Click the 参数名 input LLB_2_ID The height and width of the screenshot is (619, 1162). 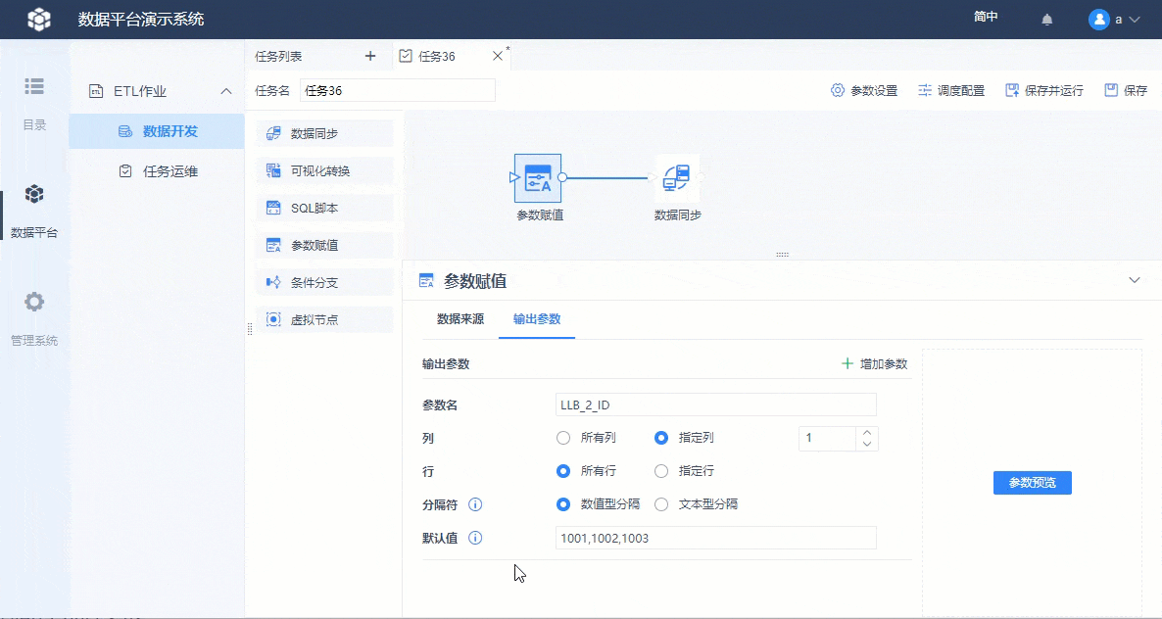[x=716, y=405]
